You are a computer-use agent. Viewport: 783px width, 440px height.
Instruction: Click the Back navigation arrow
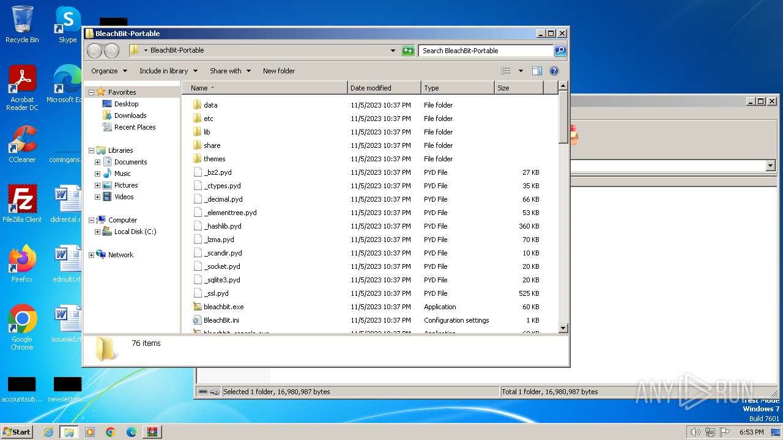click(x=94, y=51)
